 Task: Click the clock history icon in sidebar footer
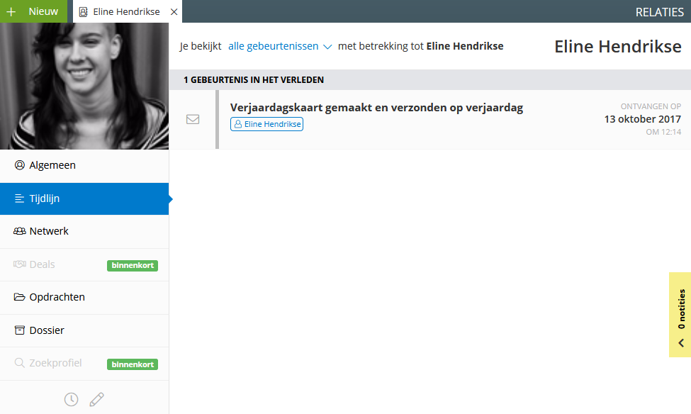click(71, 399)
